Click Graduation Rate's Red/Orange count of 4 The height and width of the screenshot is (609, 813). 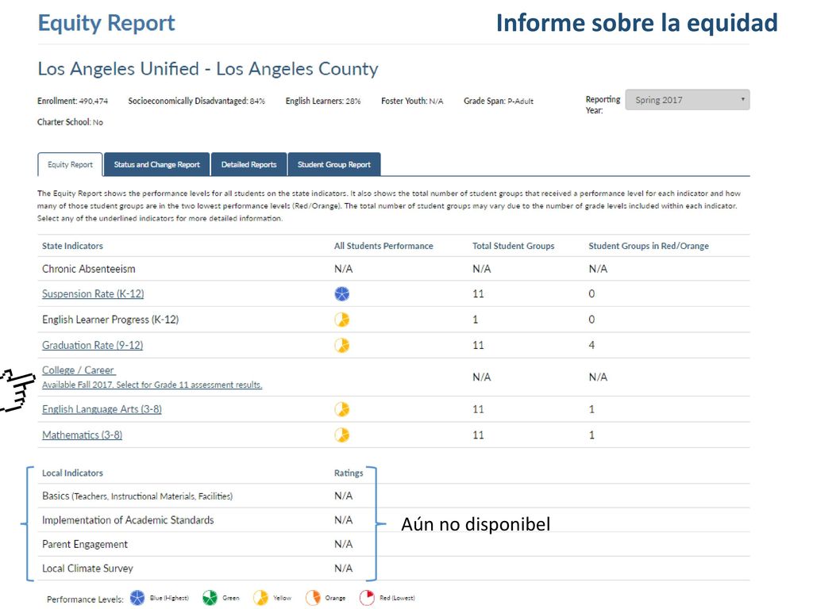591,345
